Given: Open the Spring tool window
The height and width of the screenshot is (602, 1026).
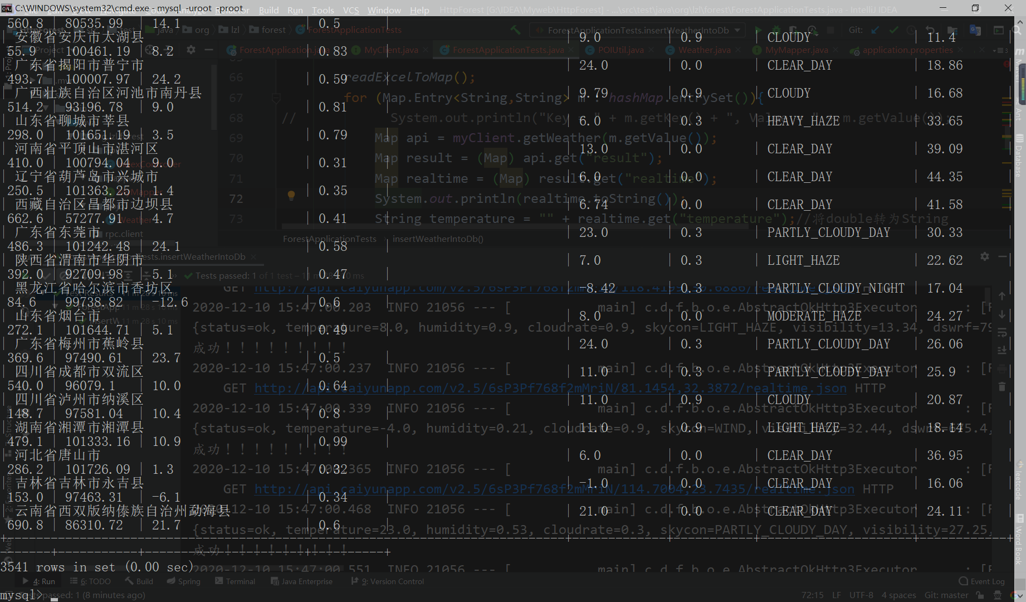Looking at the screenshot, I should pyautogui.click(x=184, y=581).
